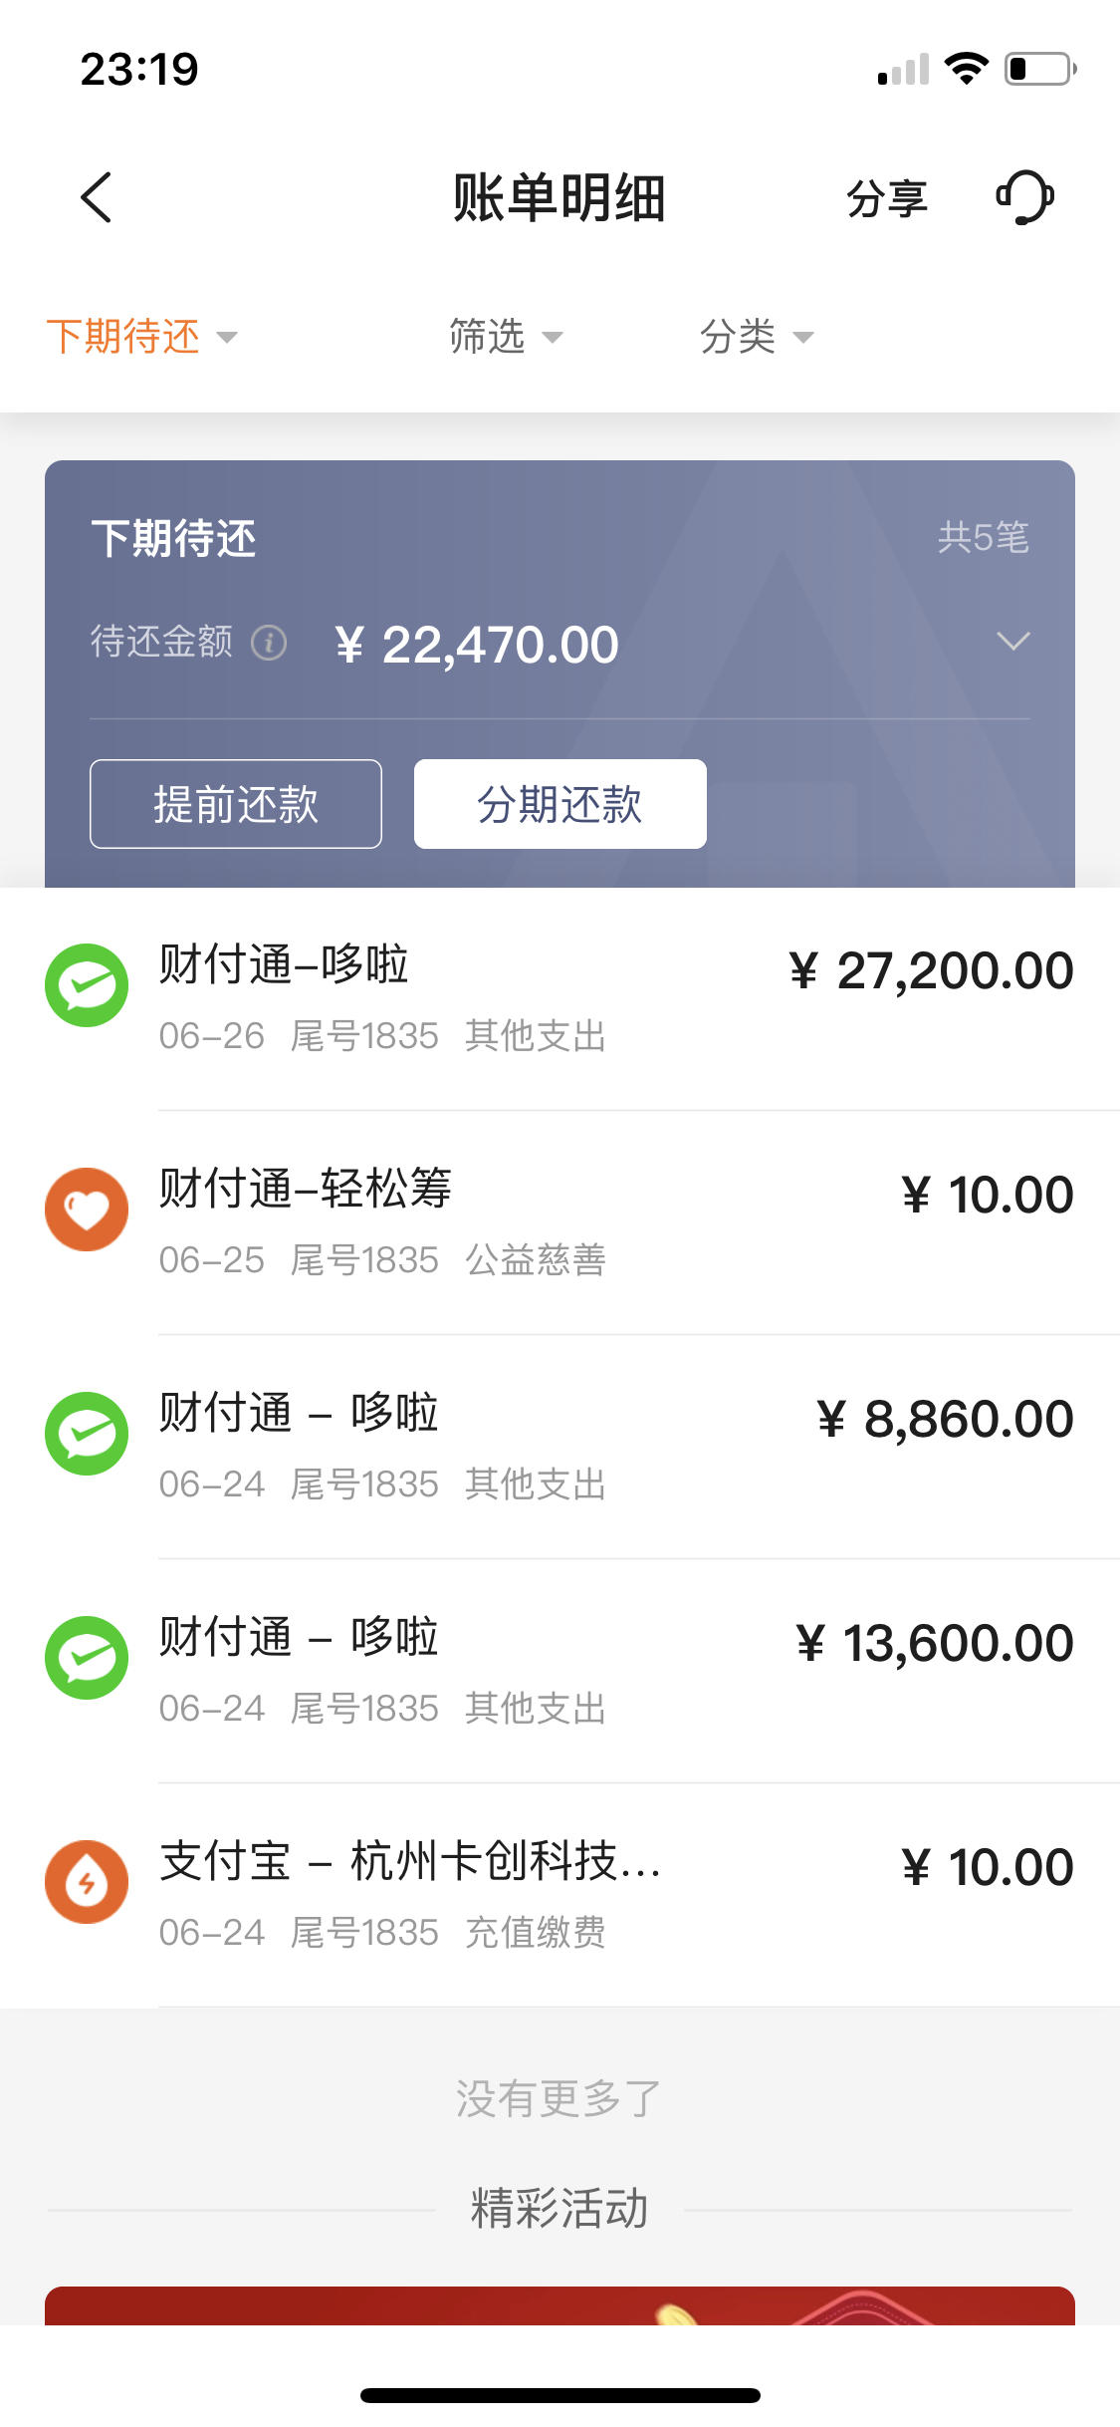Click the 提前还款 button

[236, 804]
